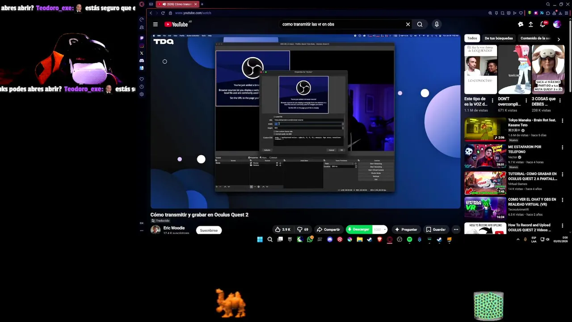
Task: Open taskbar clock and date
Action: pos(561,240)
